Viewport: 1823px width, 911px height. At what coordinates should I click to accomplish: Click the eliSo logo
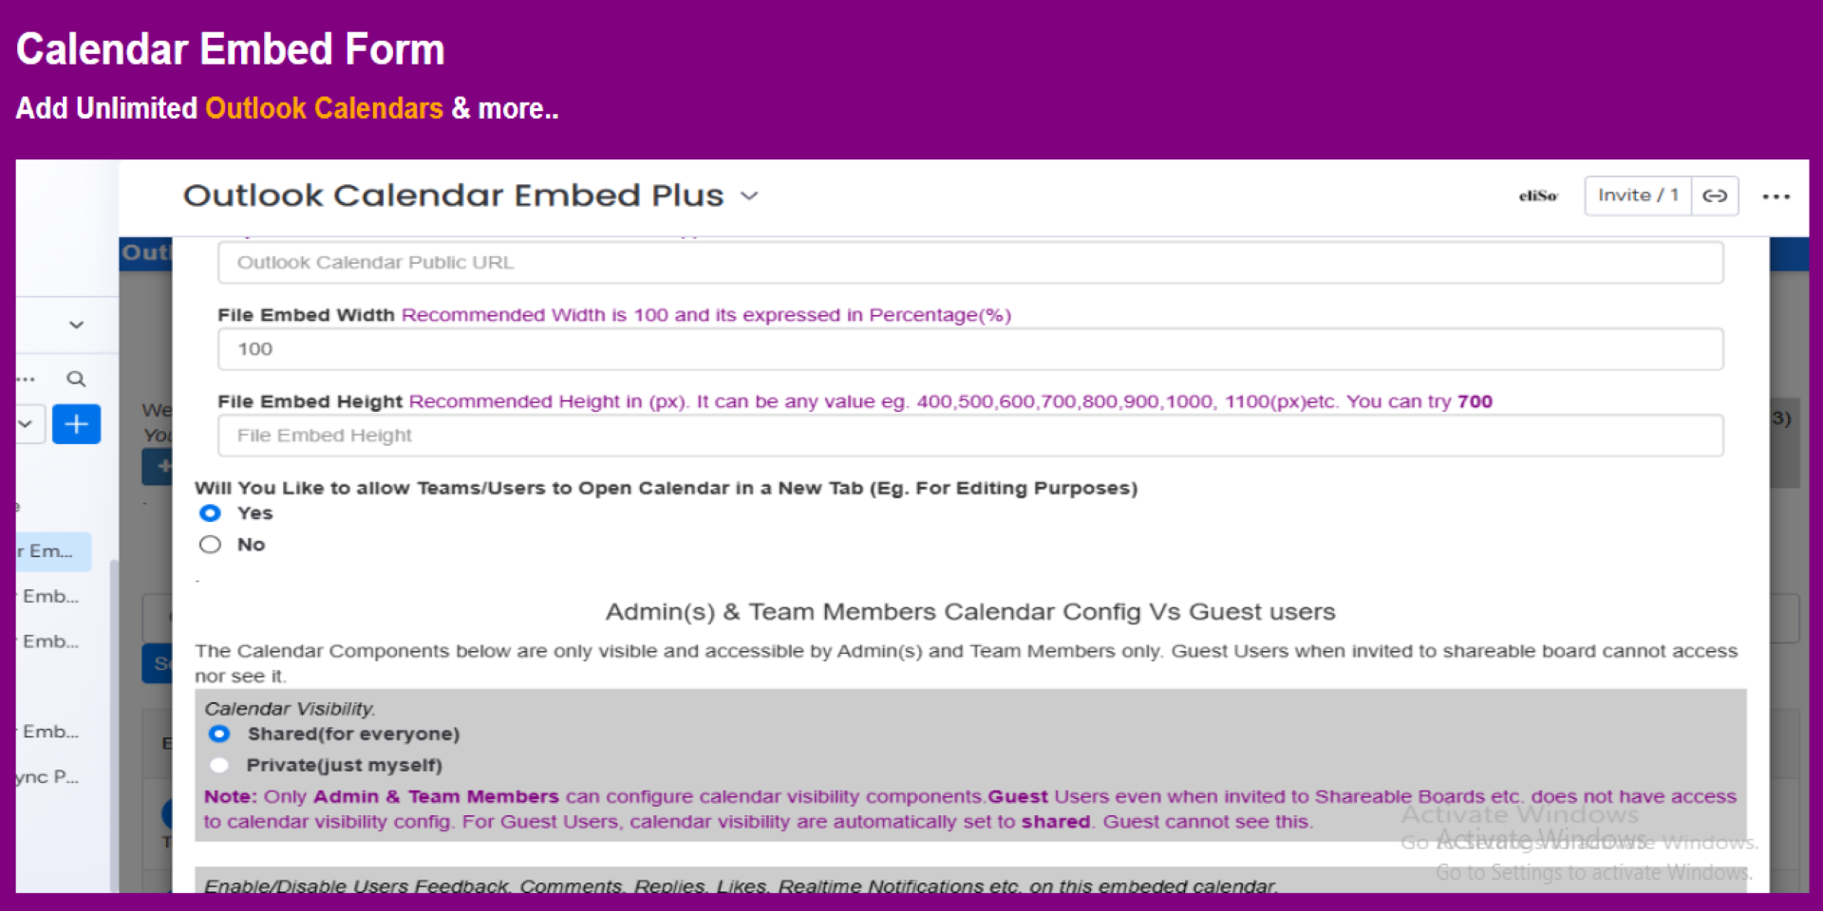1538,195
